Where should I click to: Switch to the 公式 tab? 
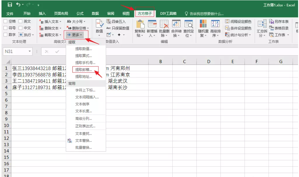80,14
